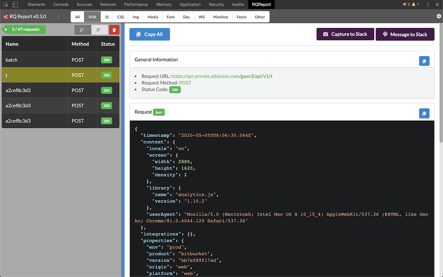Click the vertical scrollbar of the report
Screen dimensions: 443x277
tap(441, 83)
